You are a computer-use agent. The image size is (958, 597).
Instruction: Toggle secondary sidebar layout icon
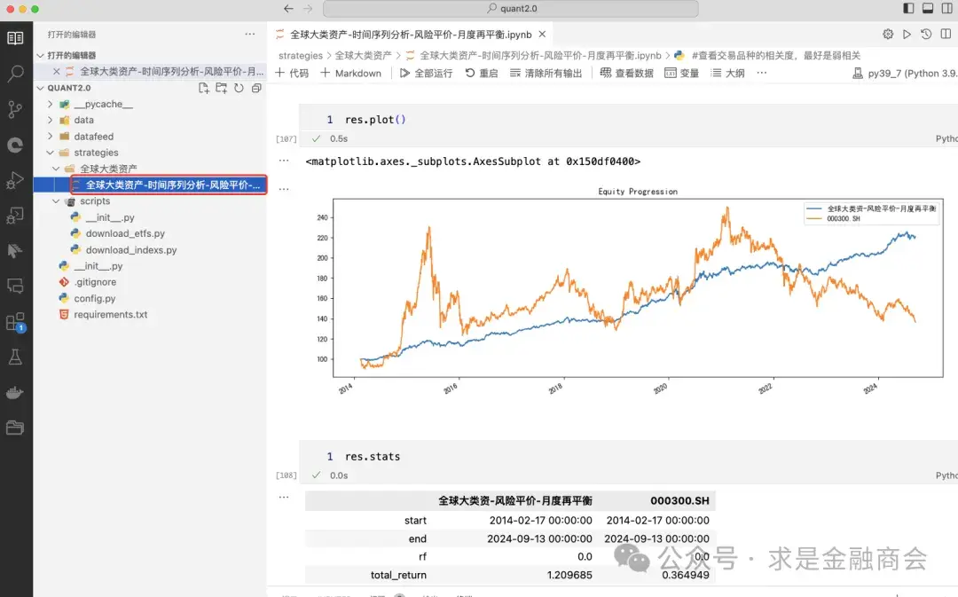tap(947, 8)
